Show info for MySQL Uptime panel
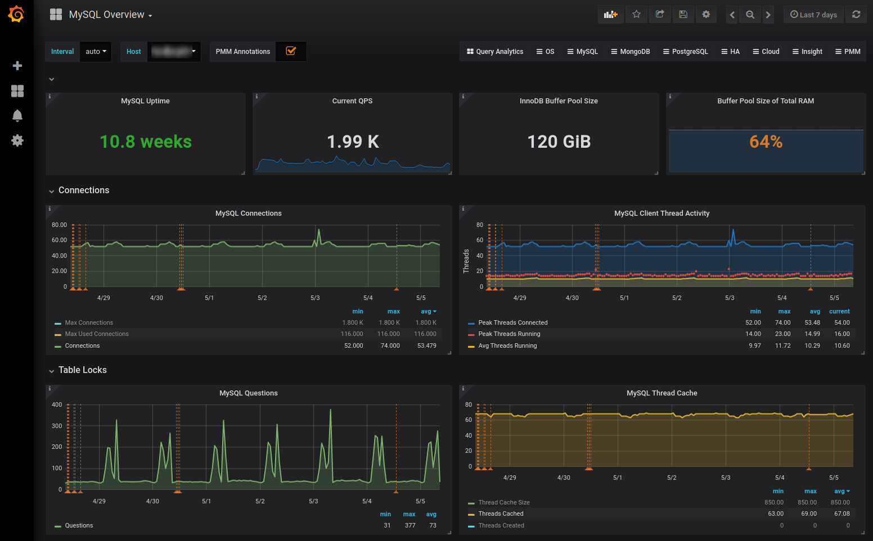This screenshot has height=541, width=873. pos(49,97)
